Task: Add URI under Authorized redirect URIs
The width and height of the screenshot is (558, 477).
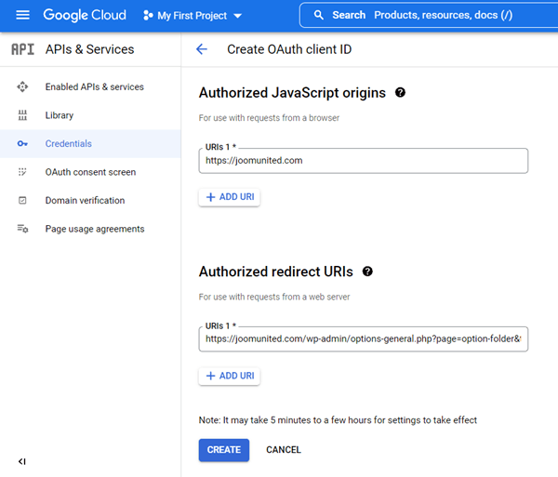Action: click(229, 376)
